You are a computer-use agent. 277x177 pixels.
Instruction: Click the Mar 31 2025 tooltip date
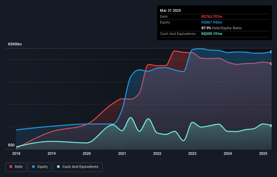170,10
